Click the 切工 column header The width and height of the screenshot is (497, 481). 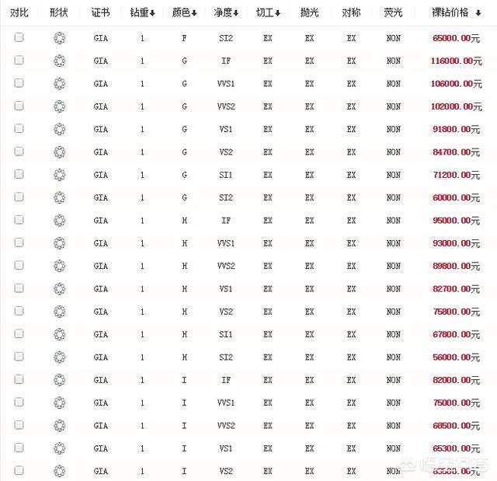pyautogui.click(x=268, y=12)
